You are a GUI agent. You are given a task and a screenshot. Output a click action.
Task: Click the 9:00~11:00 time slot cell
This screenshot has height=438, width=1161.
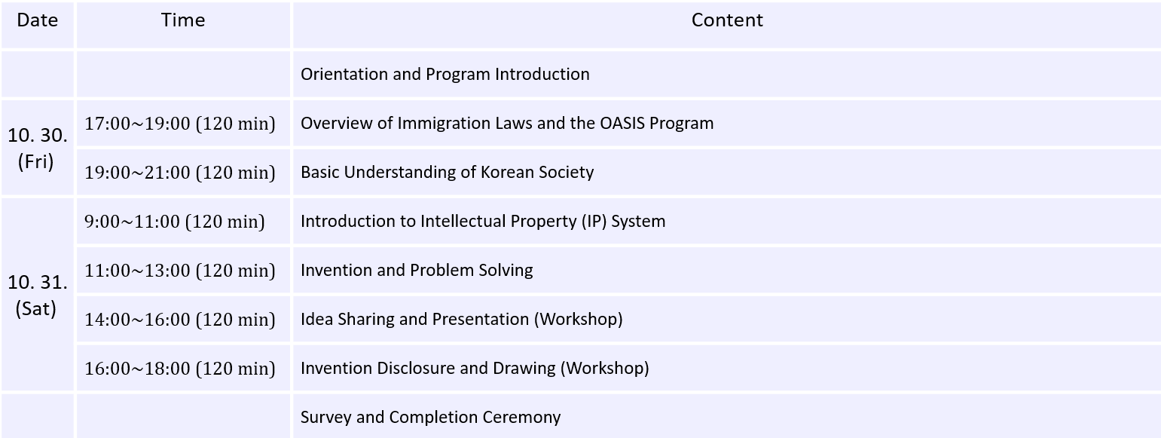(175, 222)
